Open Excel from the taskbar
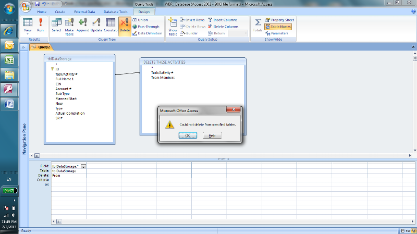Image resolution: width=417 pixels, height=234 pixels. click(9, 60)
